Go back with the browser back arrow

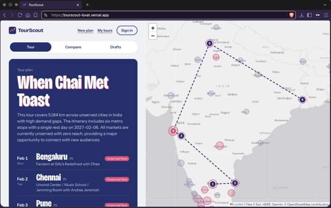click(5, 15)
